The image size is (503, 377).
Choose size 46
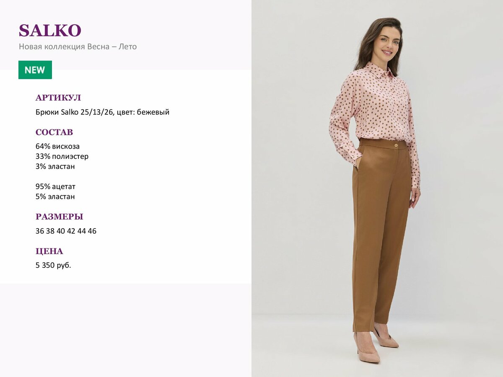point(92,231)
